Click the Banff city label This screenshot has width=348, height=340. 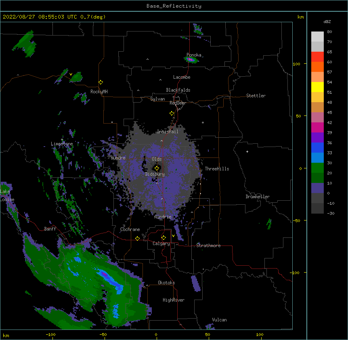(50, 229)
